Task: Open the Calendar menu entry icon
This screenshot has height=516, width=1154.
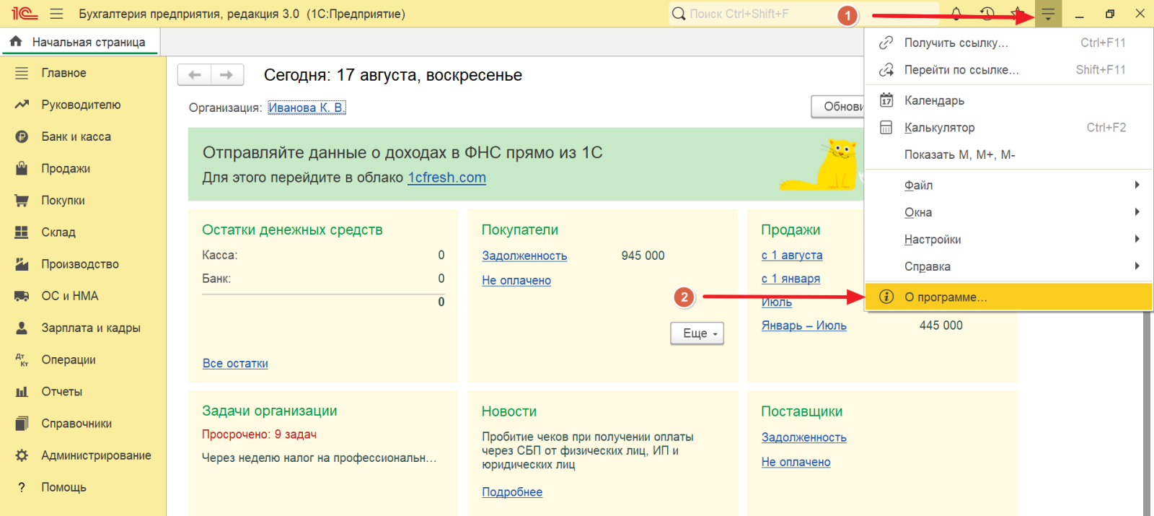Action: click(x=886, y=100)
